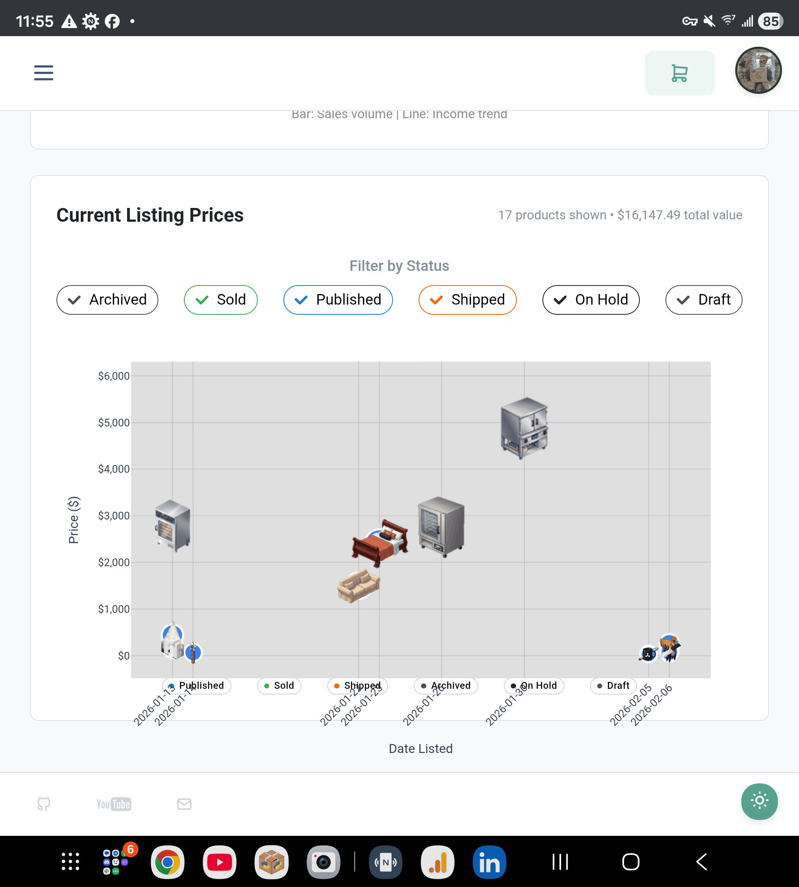Image resolution: width=799 pixels, height=887 pixels.
Task: Launch LinkedIn from the taskbar
Action: coord(489,862)
